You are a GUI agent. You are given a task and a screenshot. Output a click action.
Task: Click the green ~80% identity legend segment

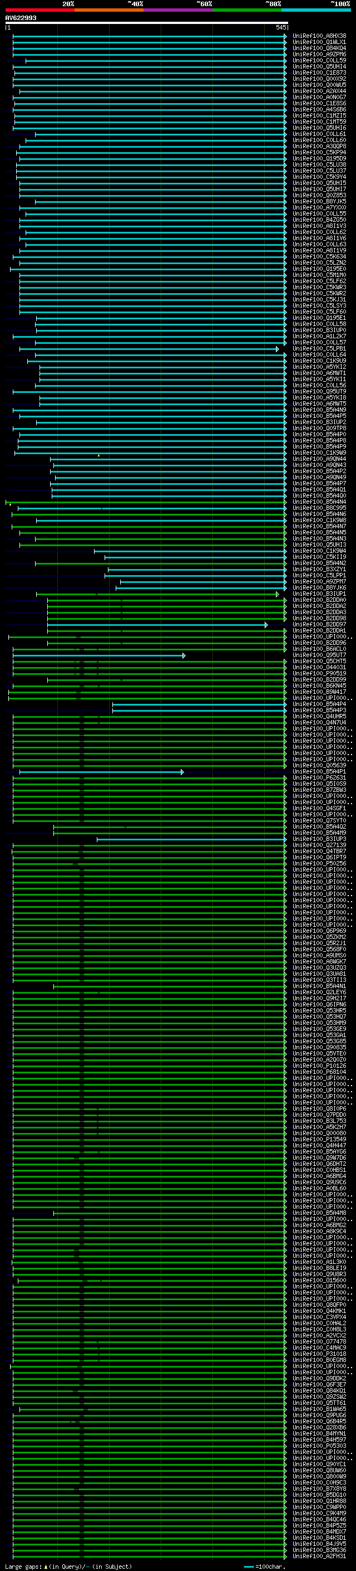246,10
